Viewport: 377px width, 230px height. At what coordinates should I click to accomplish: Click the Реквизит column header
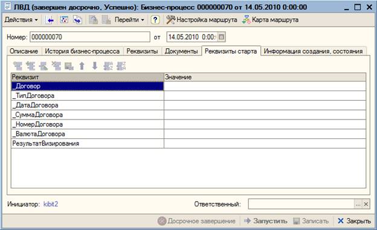pyautogui.click(x=88, y=77)
